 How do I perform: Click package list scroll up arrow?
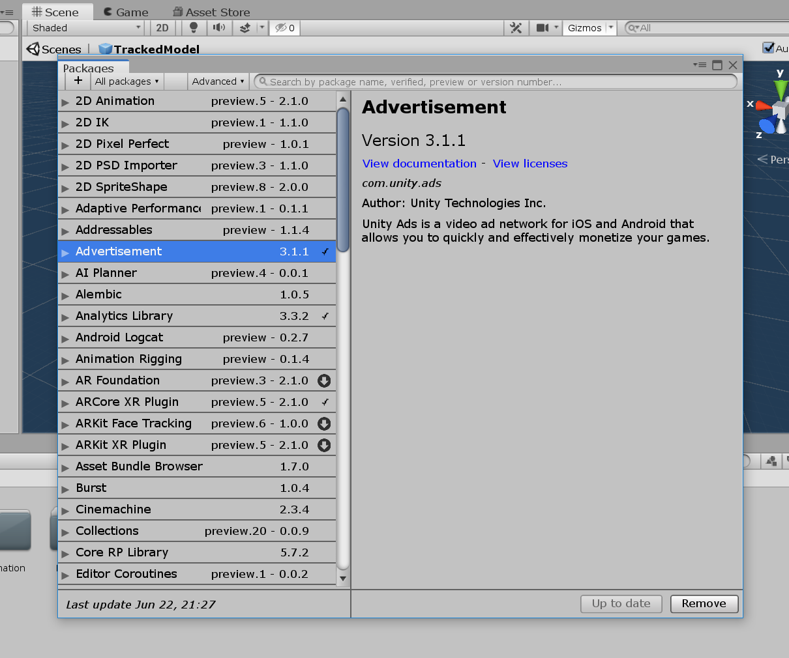point(343,100)
